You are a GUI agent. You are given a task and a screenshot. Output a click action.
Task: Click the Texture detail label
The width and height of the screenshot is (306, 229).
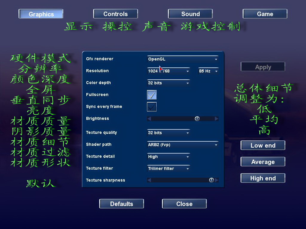tap(100, 156)
